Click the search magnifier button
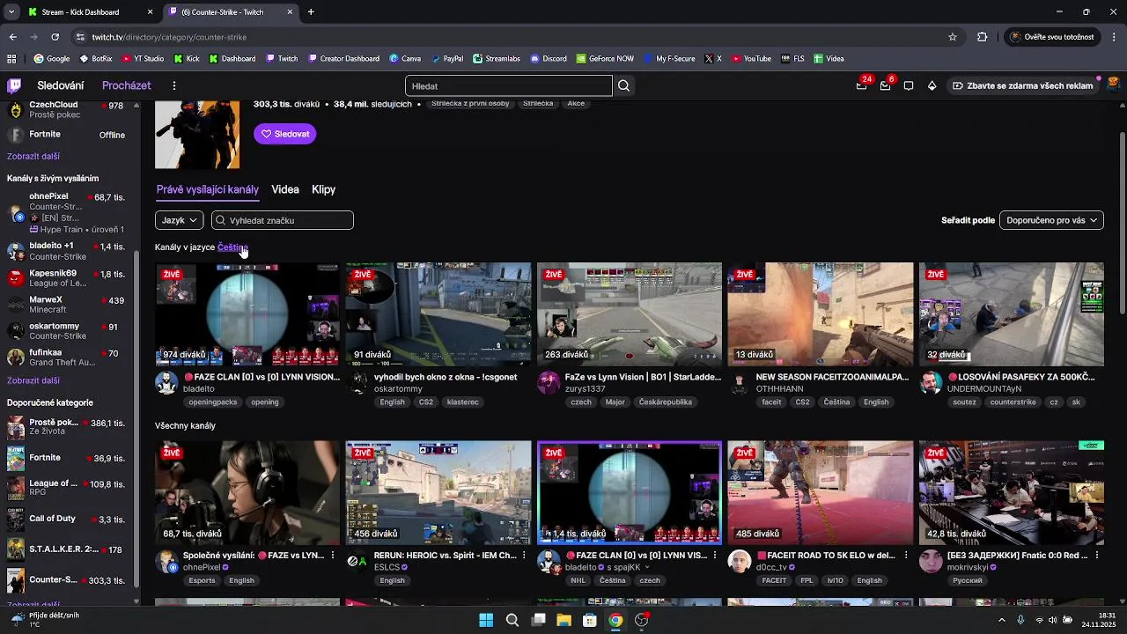 click(x=624, y=86)
